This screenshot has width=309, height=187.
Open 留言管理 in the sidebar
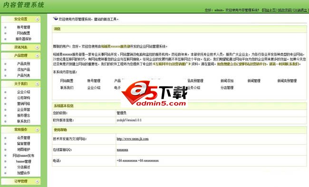tap(23, 144)
